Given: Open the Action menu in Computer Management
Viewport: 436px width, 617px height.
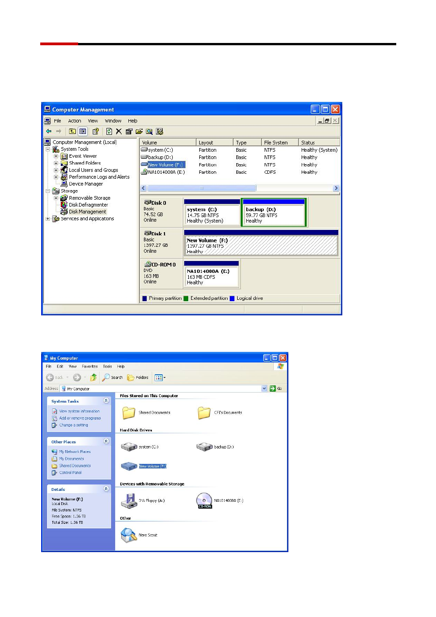Looking at the screenshot, I should (x=74, y=121).
